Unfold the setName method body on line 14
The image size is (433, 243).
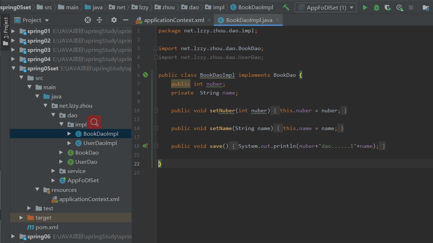156,128
